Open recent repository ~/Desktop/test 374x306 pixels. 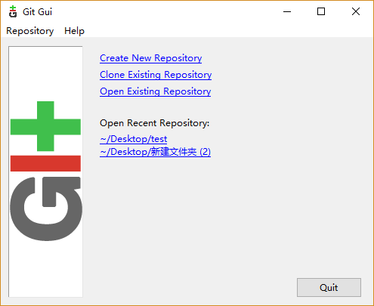[133, 139]
